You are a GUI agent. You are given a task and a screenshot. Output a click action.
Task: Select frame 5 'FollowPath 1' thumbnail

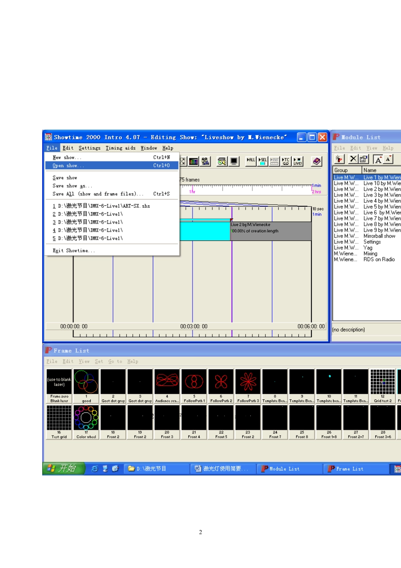pos(194,386)
